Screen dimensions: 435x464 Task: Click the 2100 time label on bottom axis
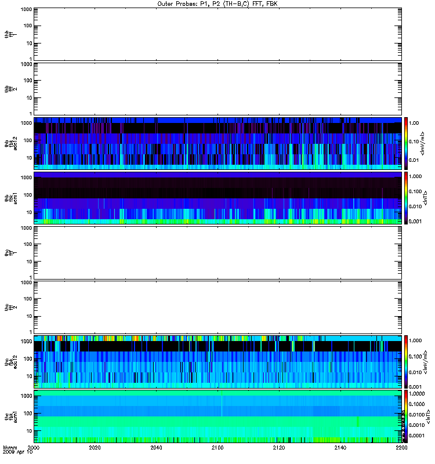point(217,447)
